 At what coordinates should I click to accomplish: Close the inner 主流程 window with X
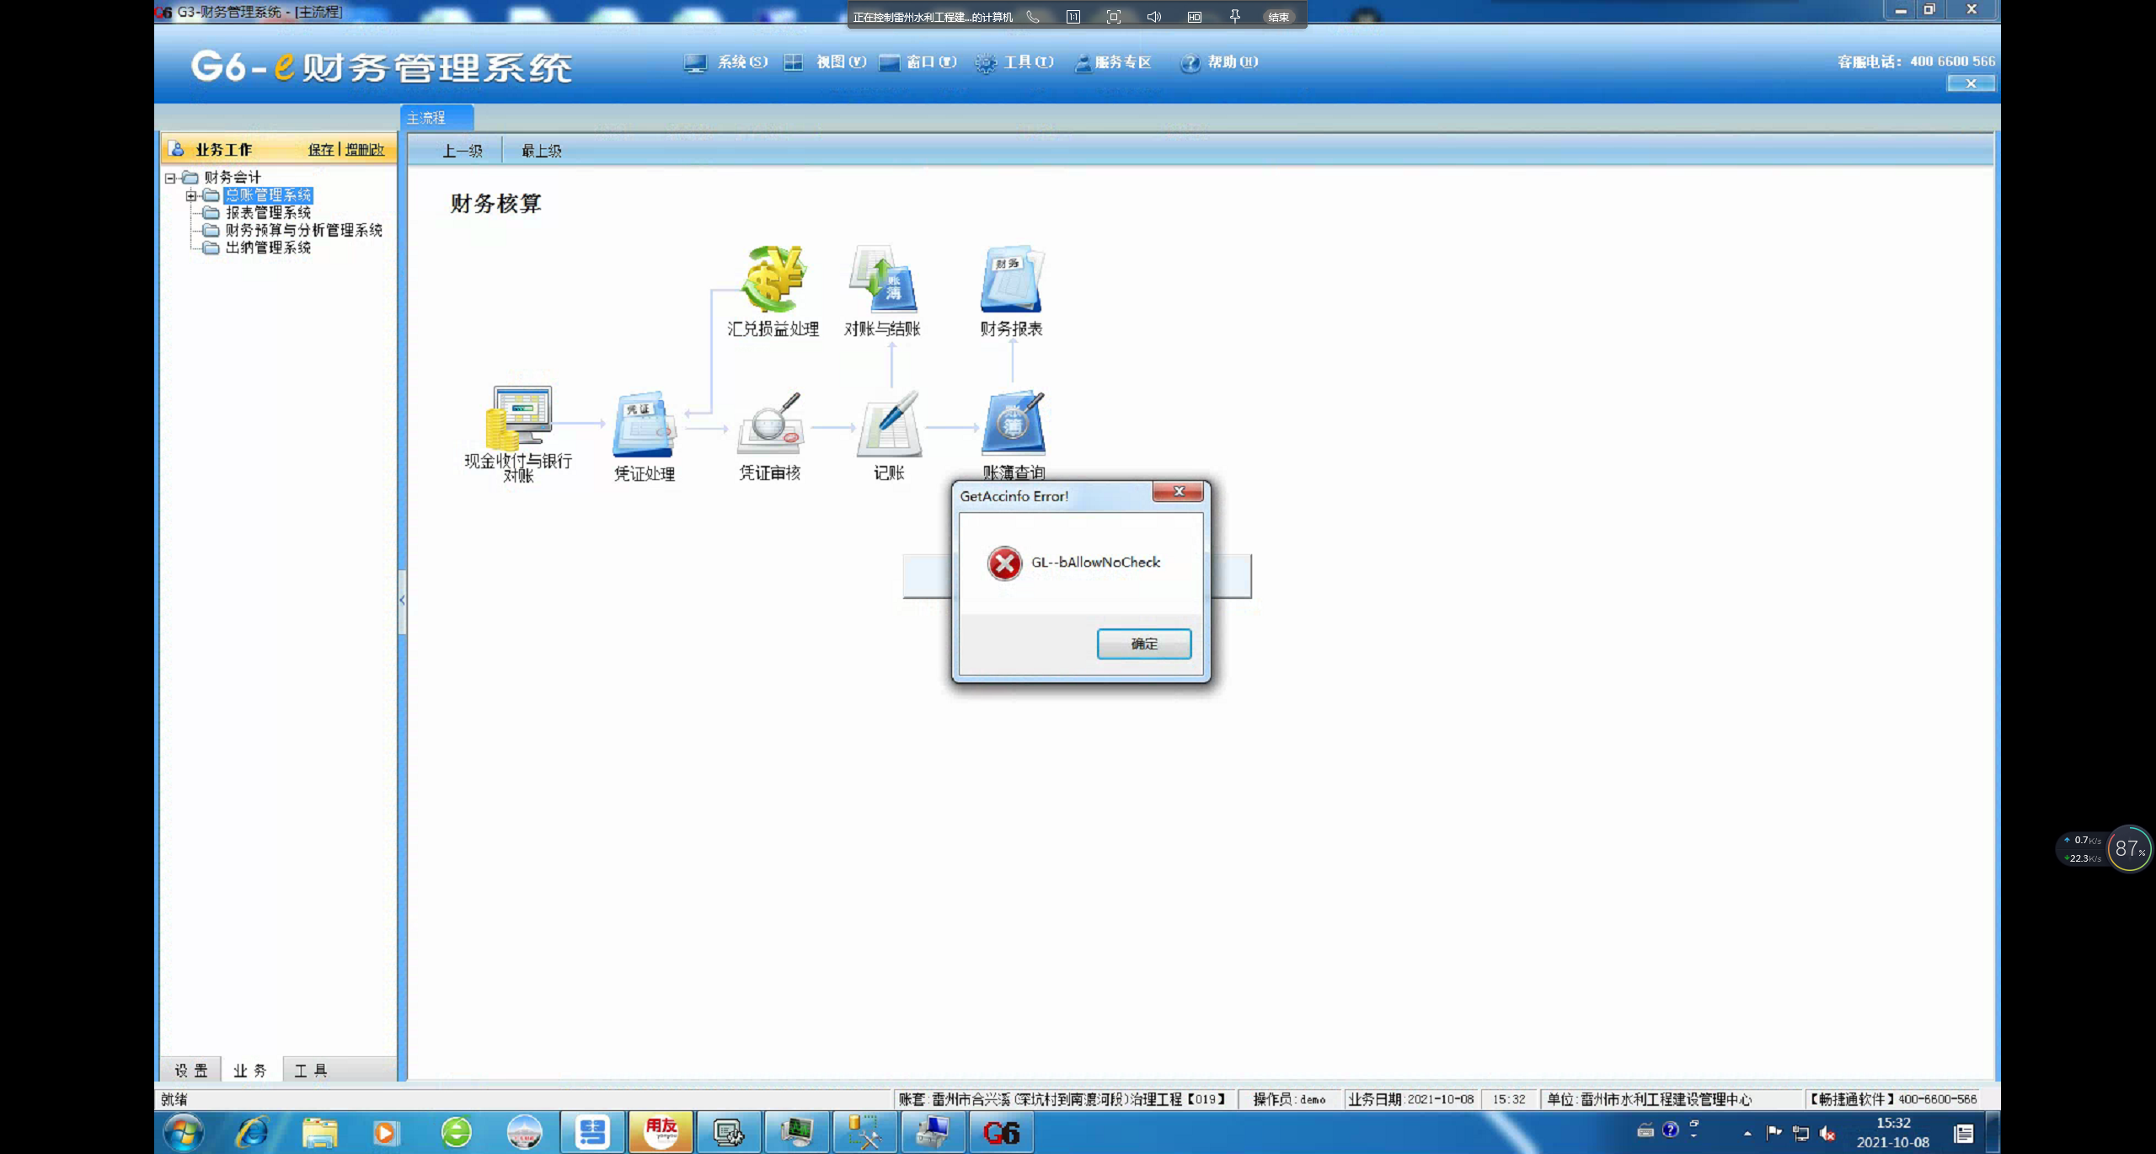click(x=1971, y=83)
